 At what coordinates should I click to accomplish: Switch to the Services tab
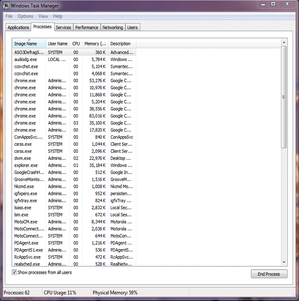[63, 28]
